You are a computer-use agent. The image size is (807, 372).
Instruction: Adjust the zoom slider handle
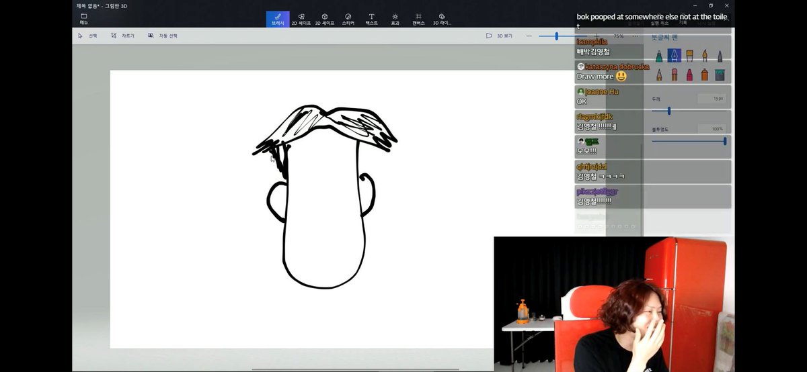click(556, 36)
